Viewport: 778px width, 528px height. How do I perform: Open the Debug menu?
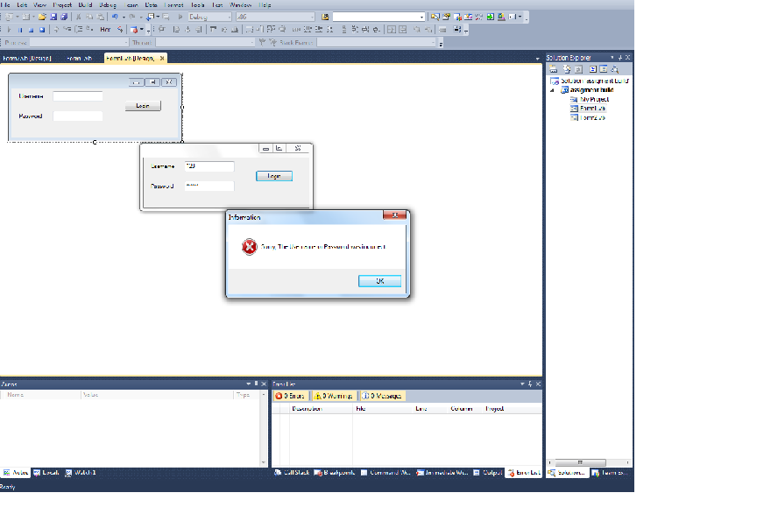[x=107, y=5]
